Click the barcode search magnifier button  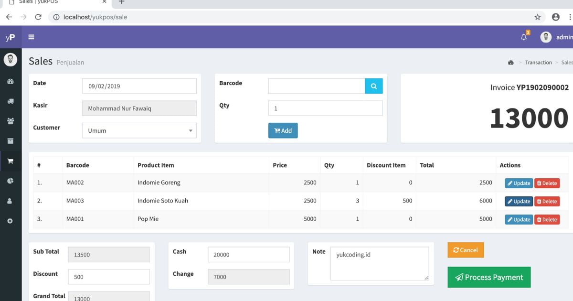coord(374,86)
